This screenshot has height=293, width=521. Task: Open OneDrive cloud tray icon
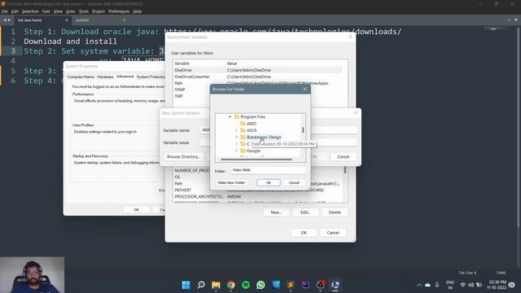[x=428, y=285]
